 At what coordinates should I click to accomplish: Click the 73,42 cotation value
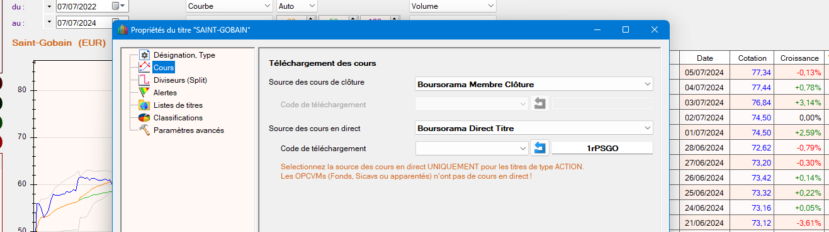(x=761, y=177)
